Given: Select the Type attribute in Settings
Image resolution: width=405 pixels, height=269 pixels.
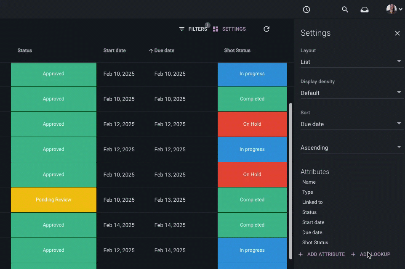Looking at the screenshot, I should (x=307, y=192).
